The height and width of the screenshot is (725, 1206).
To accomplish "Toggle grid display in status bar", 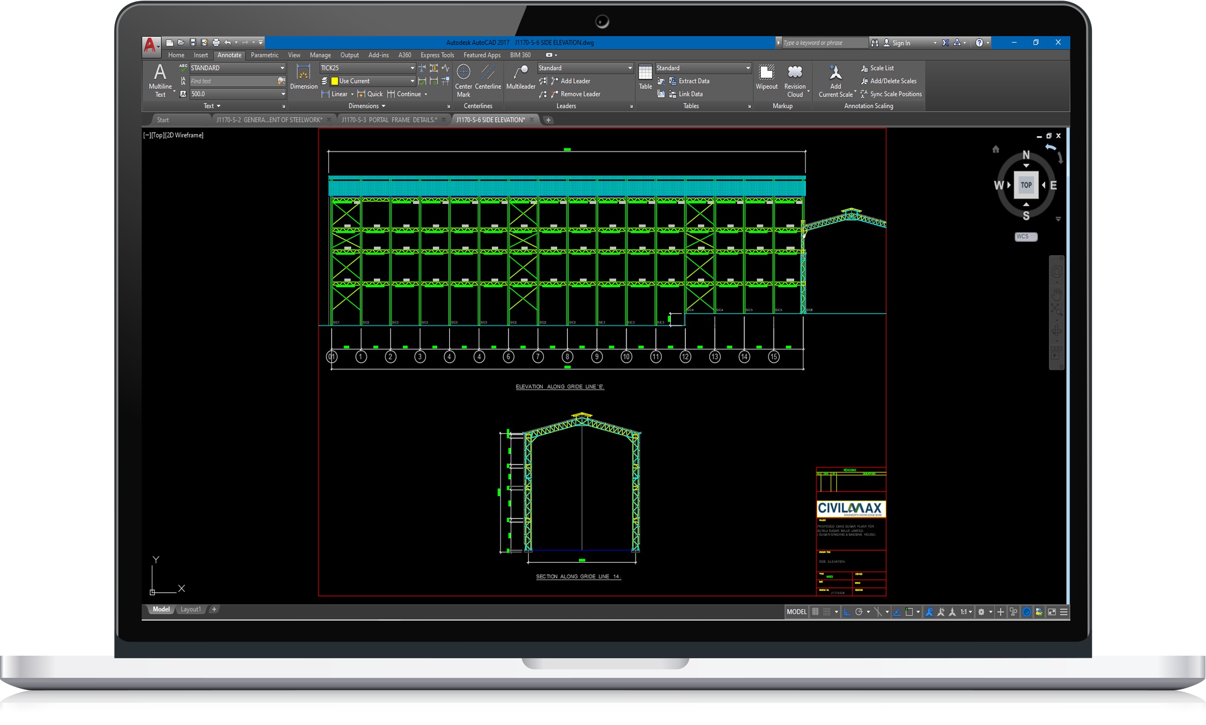I will click(x=816, y=612).
